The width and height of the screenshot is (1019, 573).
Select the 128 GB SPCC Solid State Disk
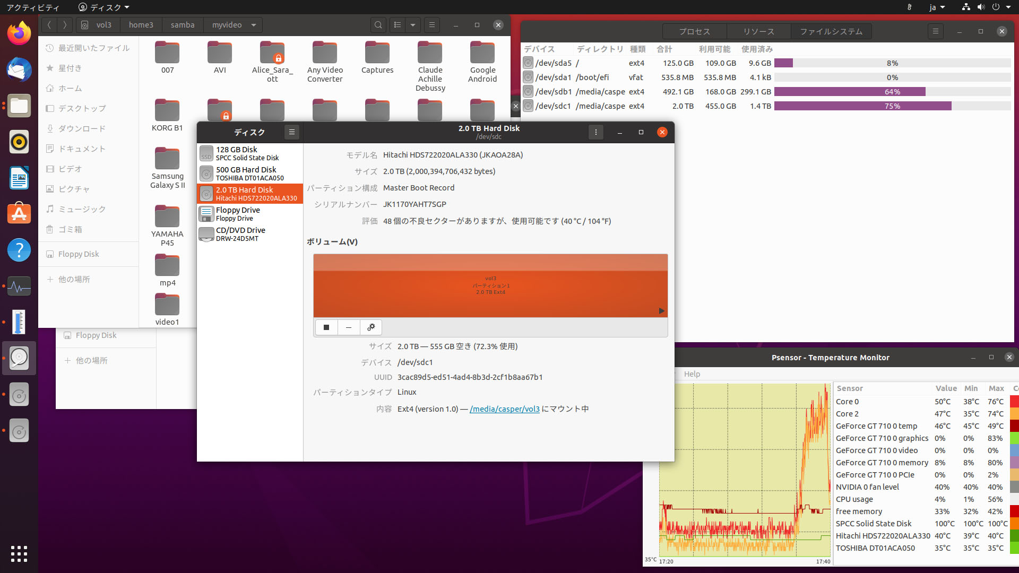pos(250,153)
